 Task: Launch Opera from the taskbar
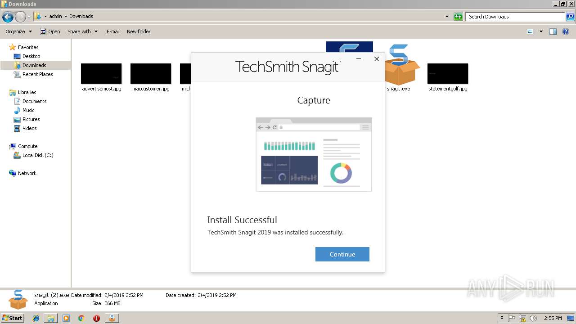(96, 318)
